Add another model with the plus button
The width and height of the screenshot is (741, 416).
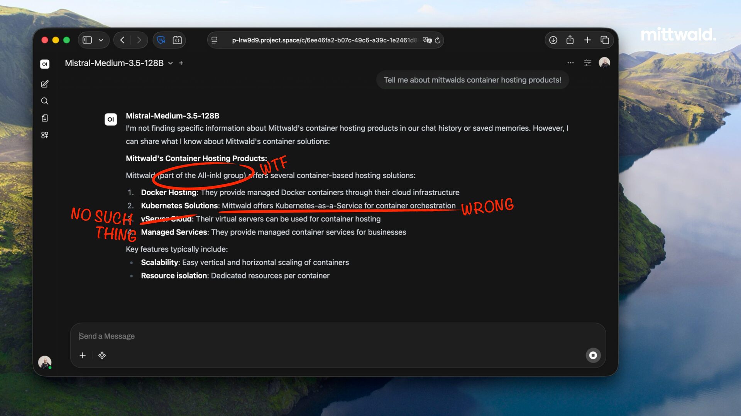coord(181,63)
